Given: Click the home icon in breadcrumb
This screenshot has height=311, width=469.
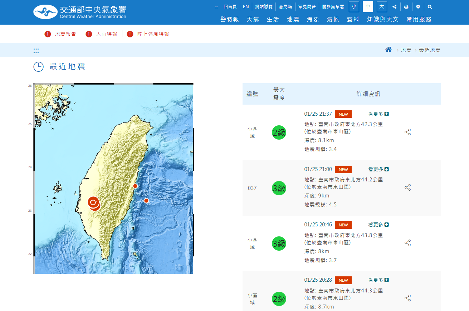Looking at the screenshot, I should [x=388, y=50].
